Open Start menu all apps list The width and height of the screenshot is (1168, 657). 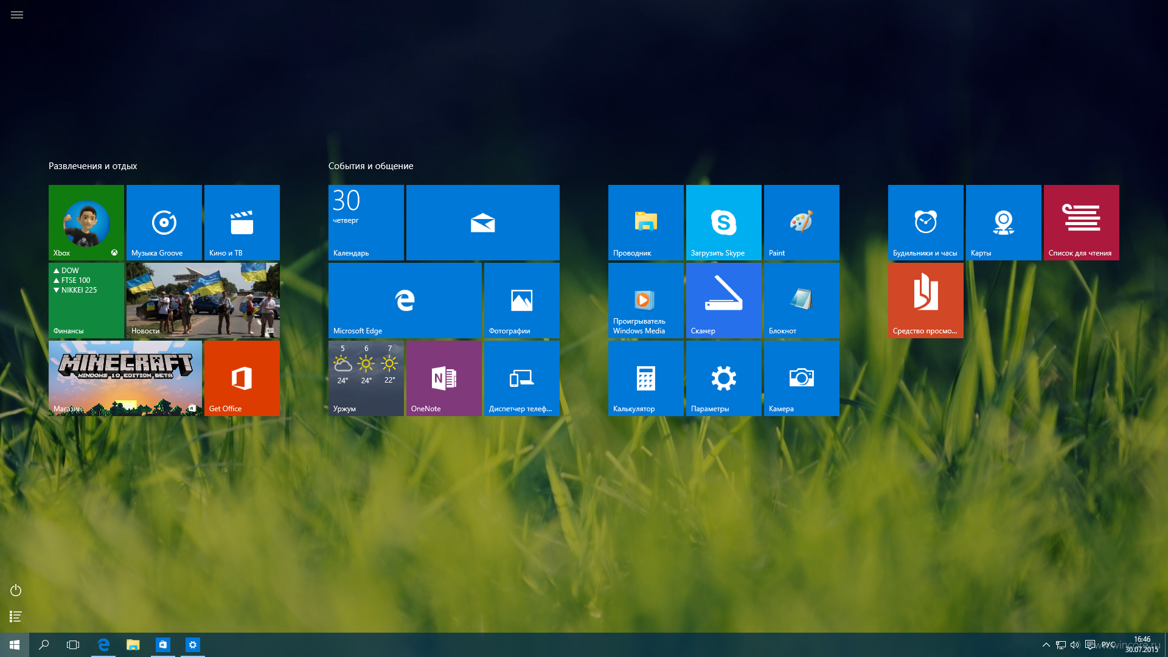point(15,616)
